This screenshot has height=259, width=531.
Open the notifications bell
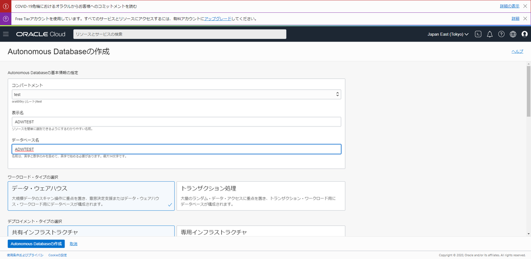[x=490, y=34]
